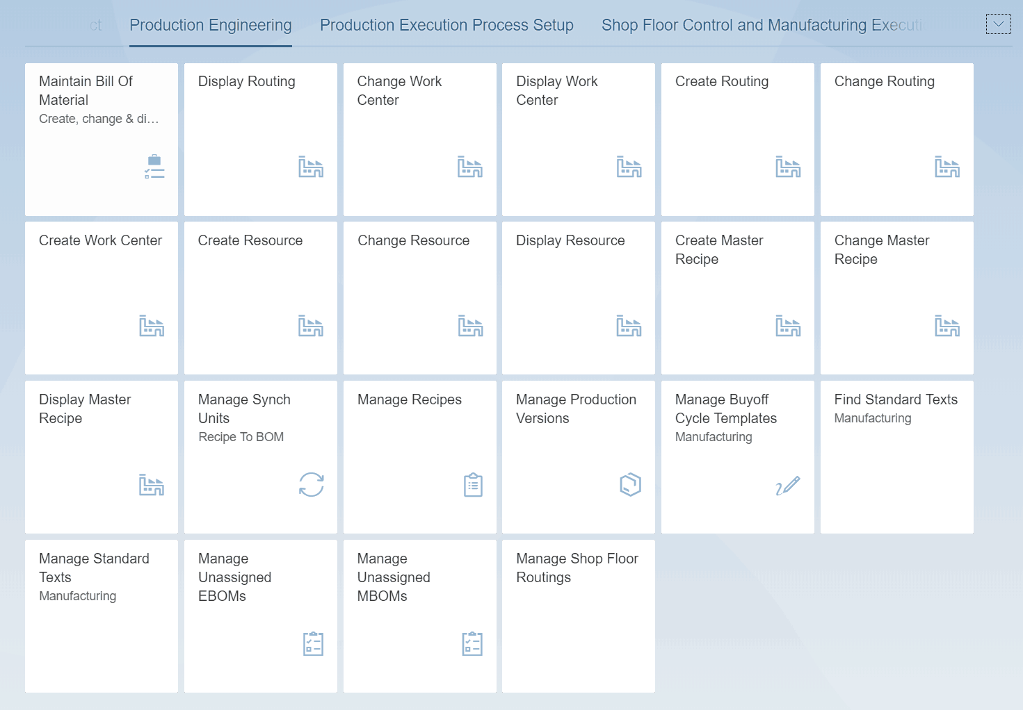This screenshot has height=710, width=1023.
Task: Open the Change Routing tile
Action: coord(897,140)
